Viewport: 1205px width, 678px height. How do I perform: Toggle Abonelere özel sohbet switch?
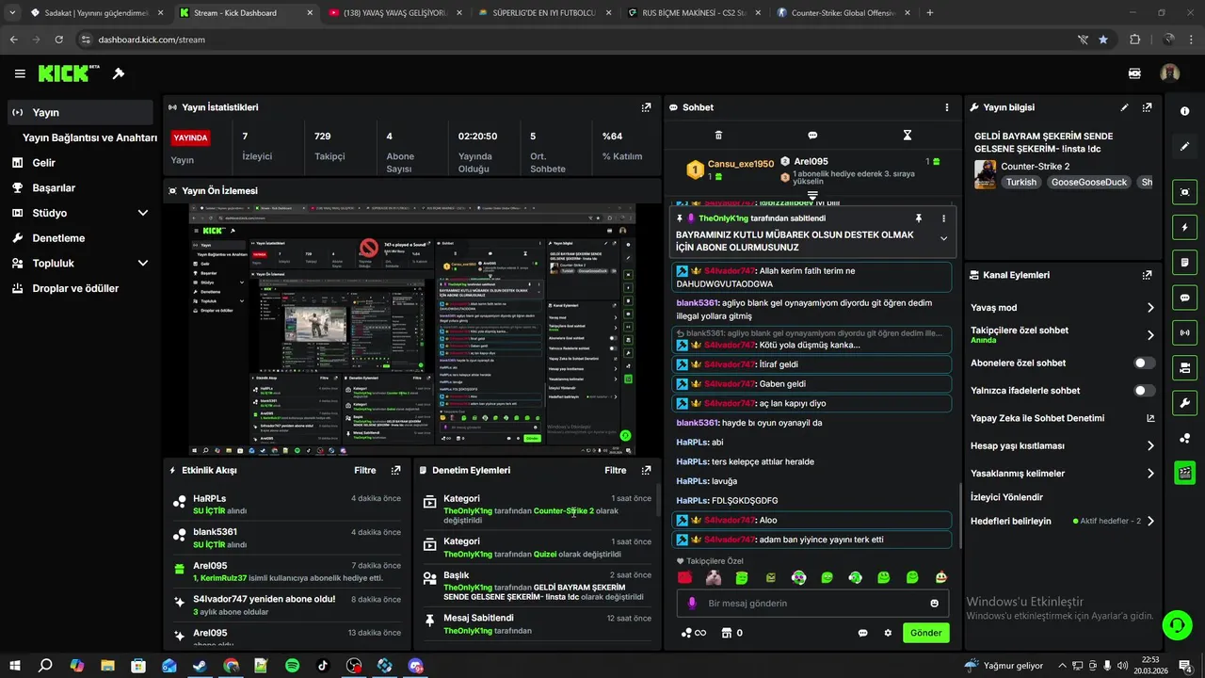coord(1145,363)
